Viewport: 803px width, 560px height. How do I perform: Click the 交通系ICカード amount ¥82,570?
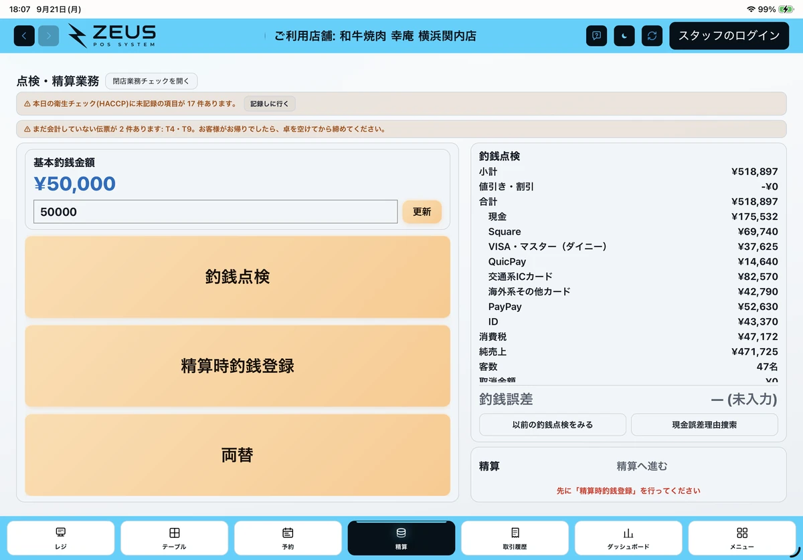click(x=757, y=277)
